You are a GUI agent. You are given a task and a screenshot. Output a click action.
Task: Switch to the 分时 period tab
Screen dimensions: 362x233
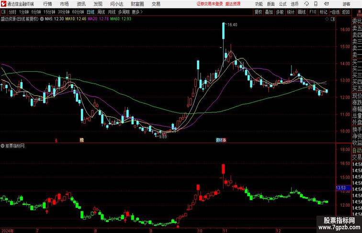click(12, 12)
